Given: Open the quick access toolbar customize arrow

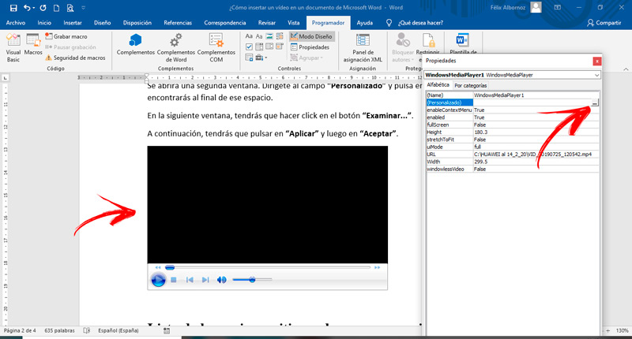Looking at the screenshot, I should pos(84,8).
